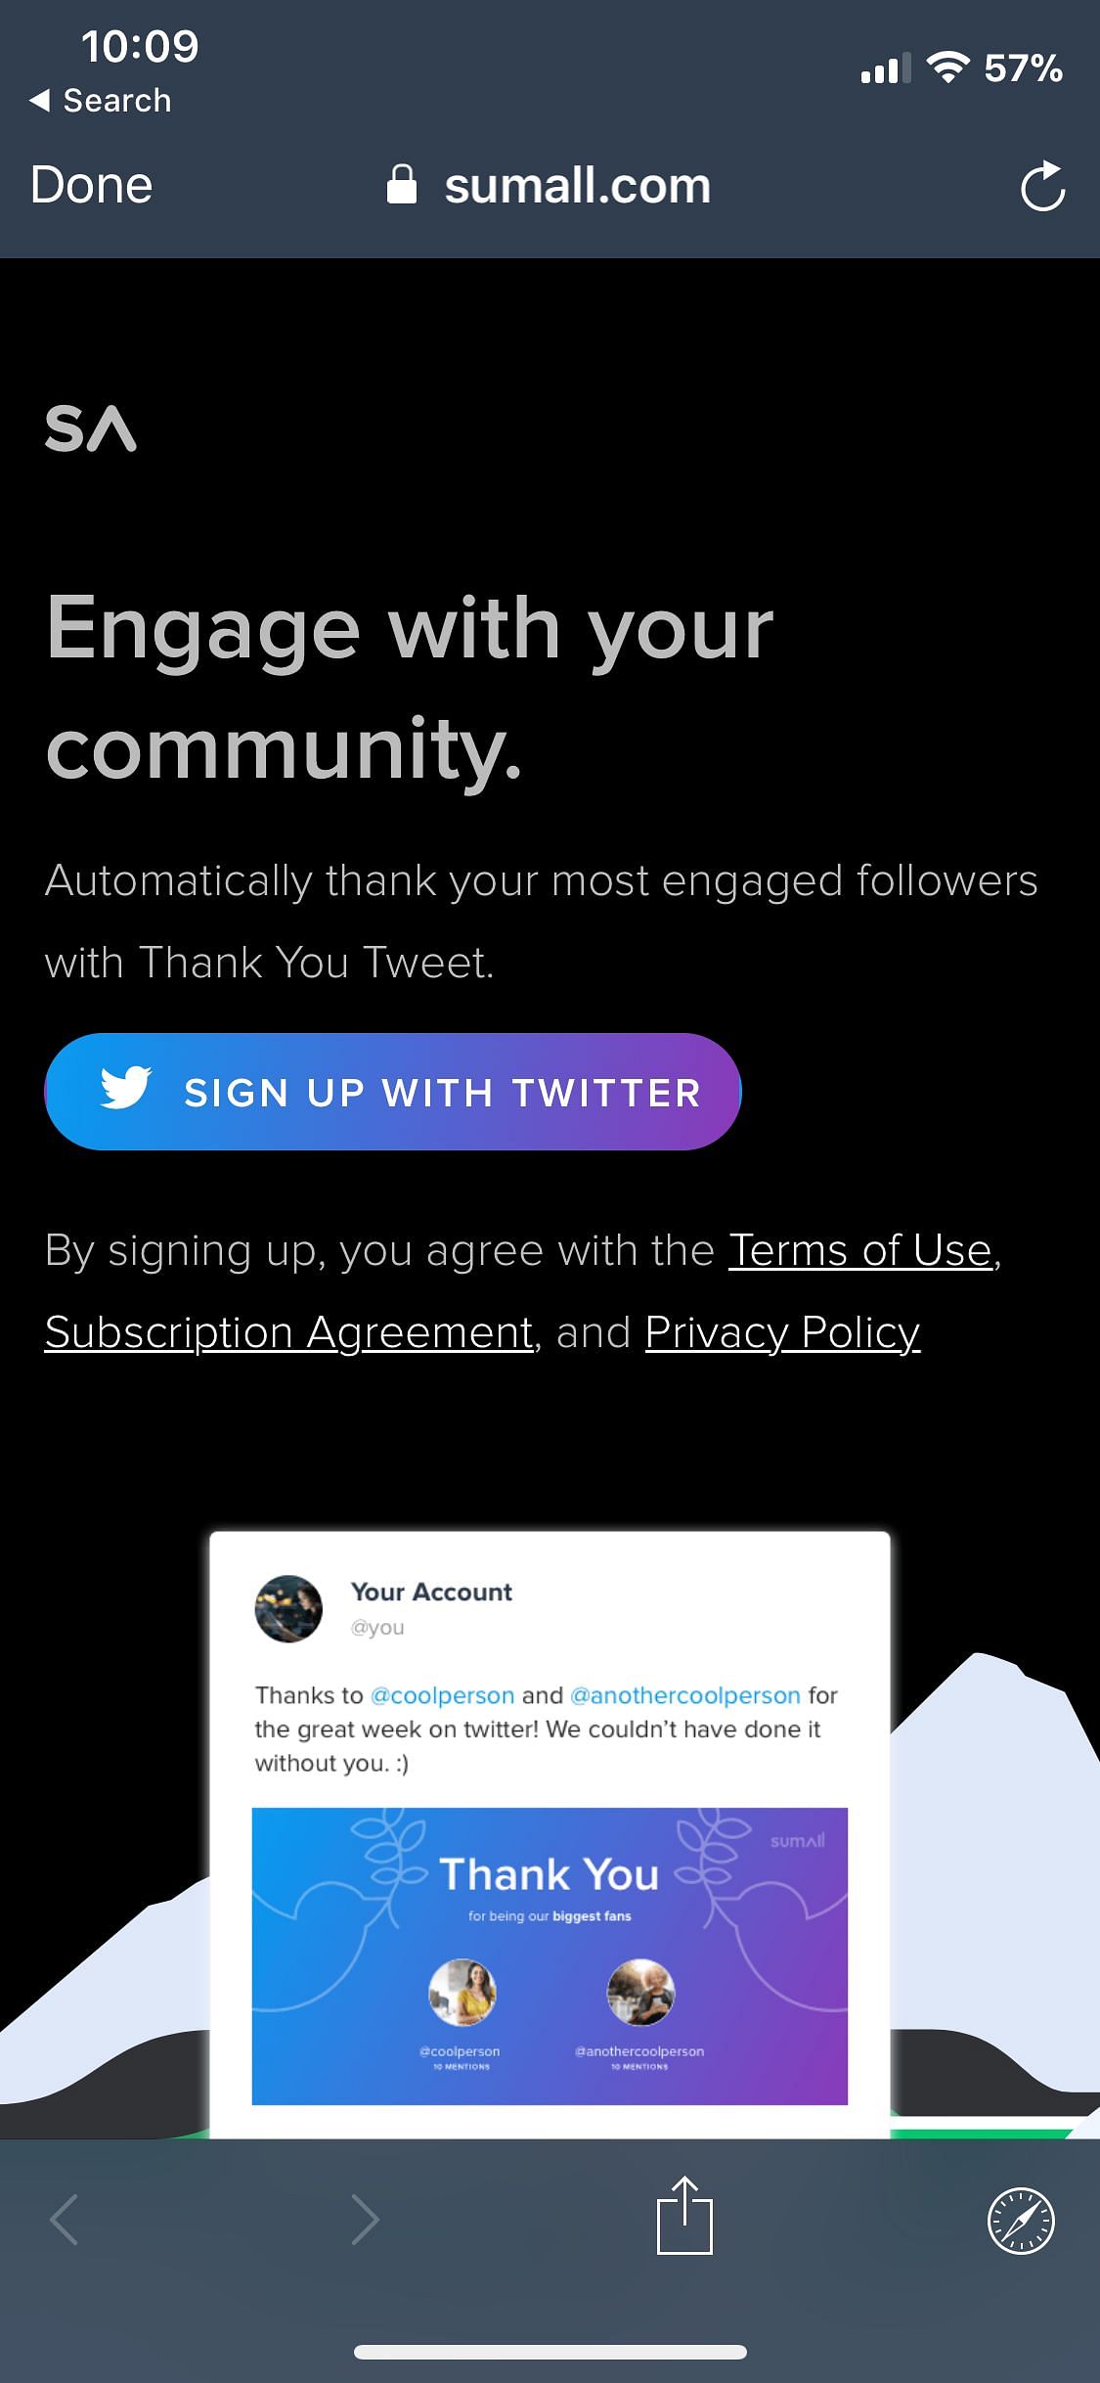Tap Done to close browser view
The image size is (1100, 2383).
coord(92,185)
